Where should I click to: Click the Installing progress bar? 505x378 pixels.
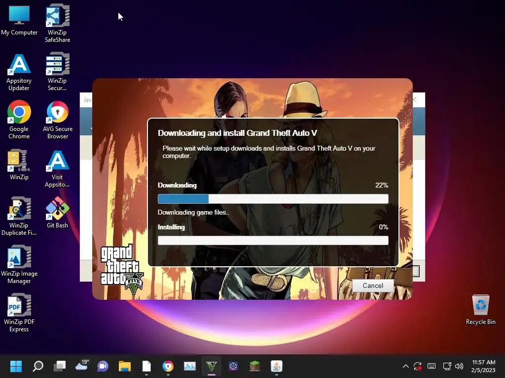tap(273, 240)
